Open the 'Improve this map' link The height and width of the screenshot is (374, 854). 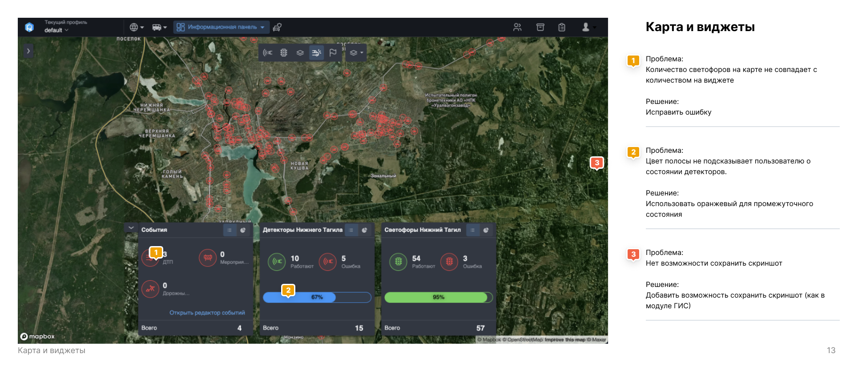click(565, 340)
